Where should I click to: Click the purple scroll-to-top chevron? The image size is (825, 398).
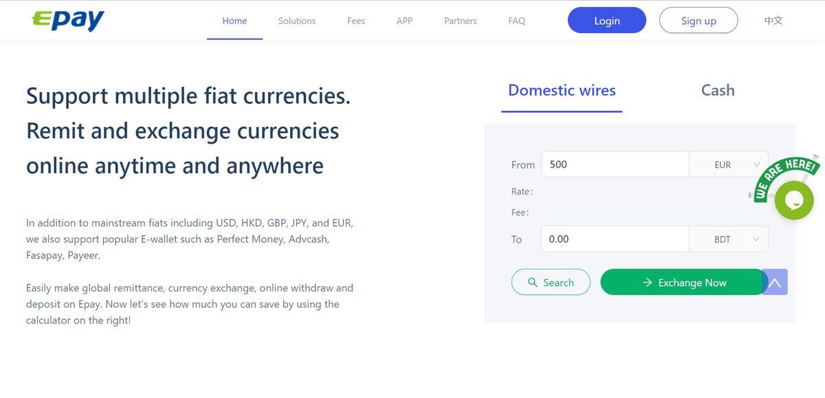(x=776, y=282)
